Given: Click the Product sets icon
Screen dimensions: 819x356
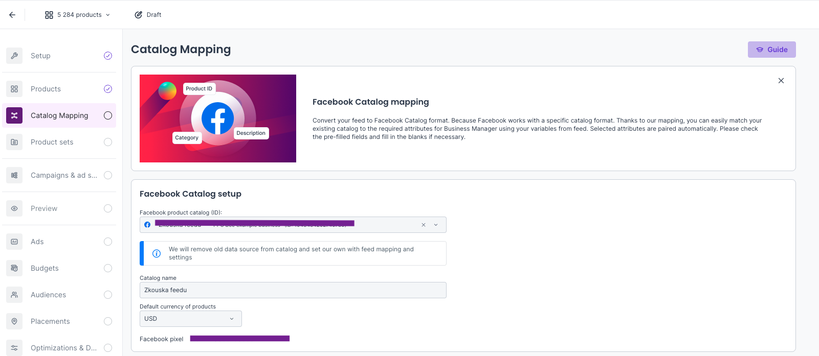Looking at the screenshot, I should coord(14,142).
